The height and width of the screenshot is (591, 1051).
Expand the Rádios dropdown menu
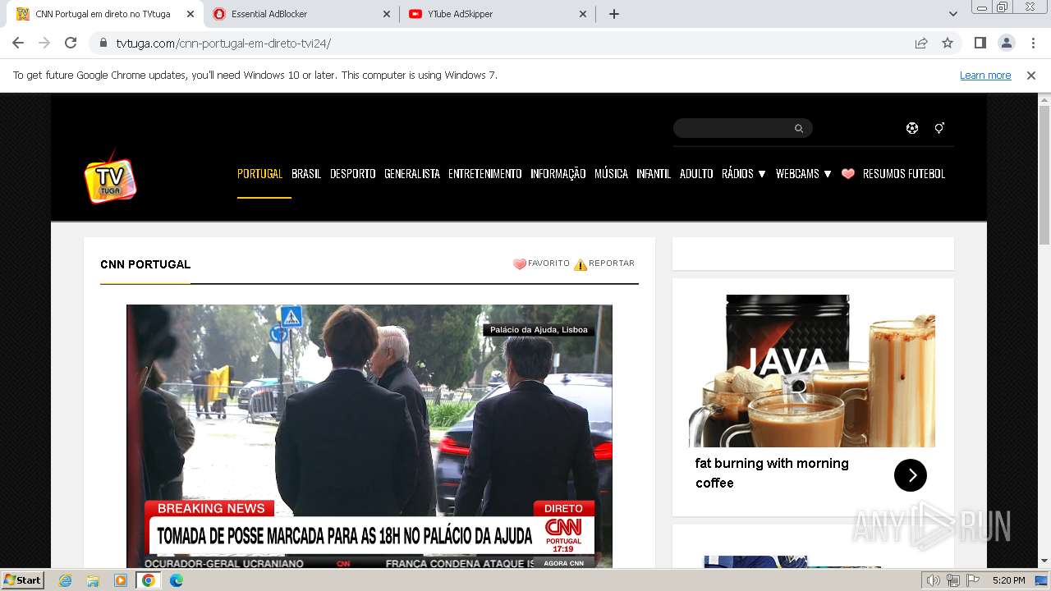[x=743, y=174]
